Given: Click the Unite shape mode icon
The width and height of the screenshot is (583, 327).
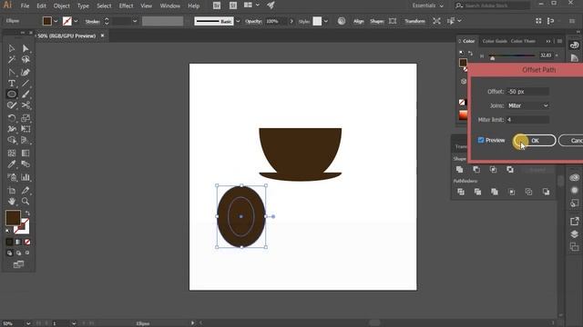Looking at the screenshot, I should 459,170.
